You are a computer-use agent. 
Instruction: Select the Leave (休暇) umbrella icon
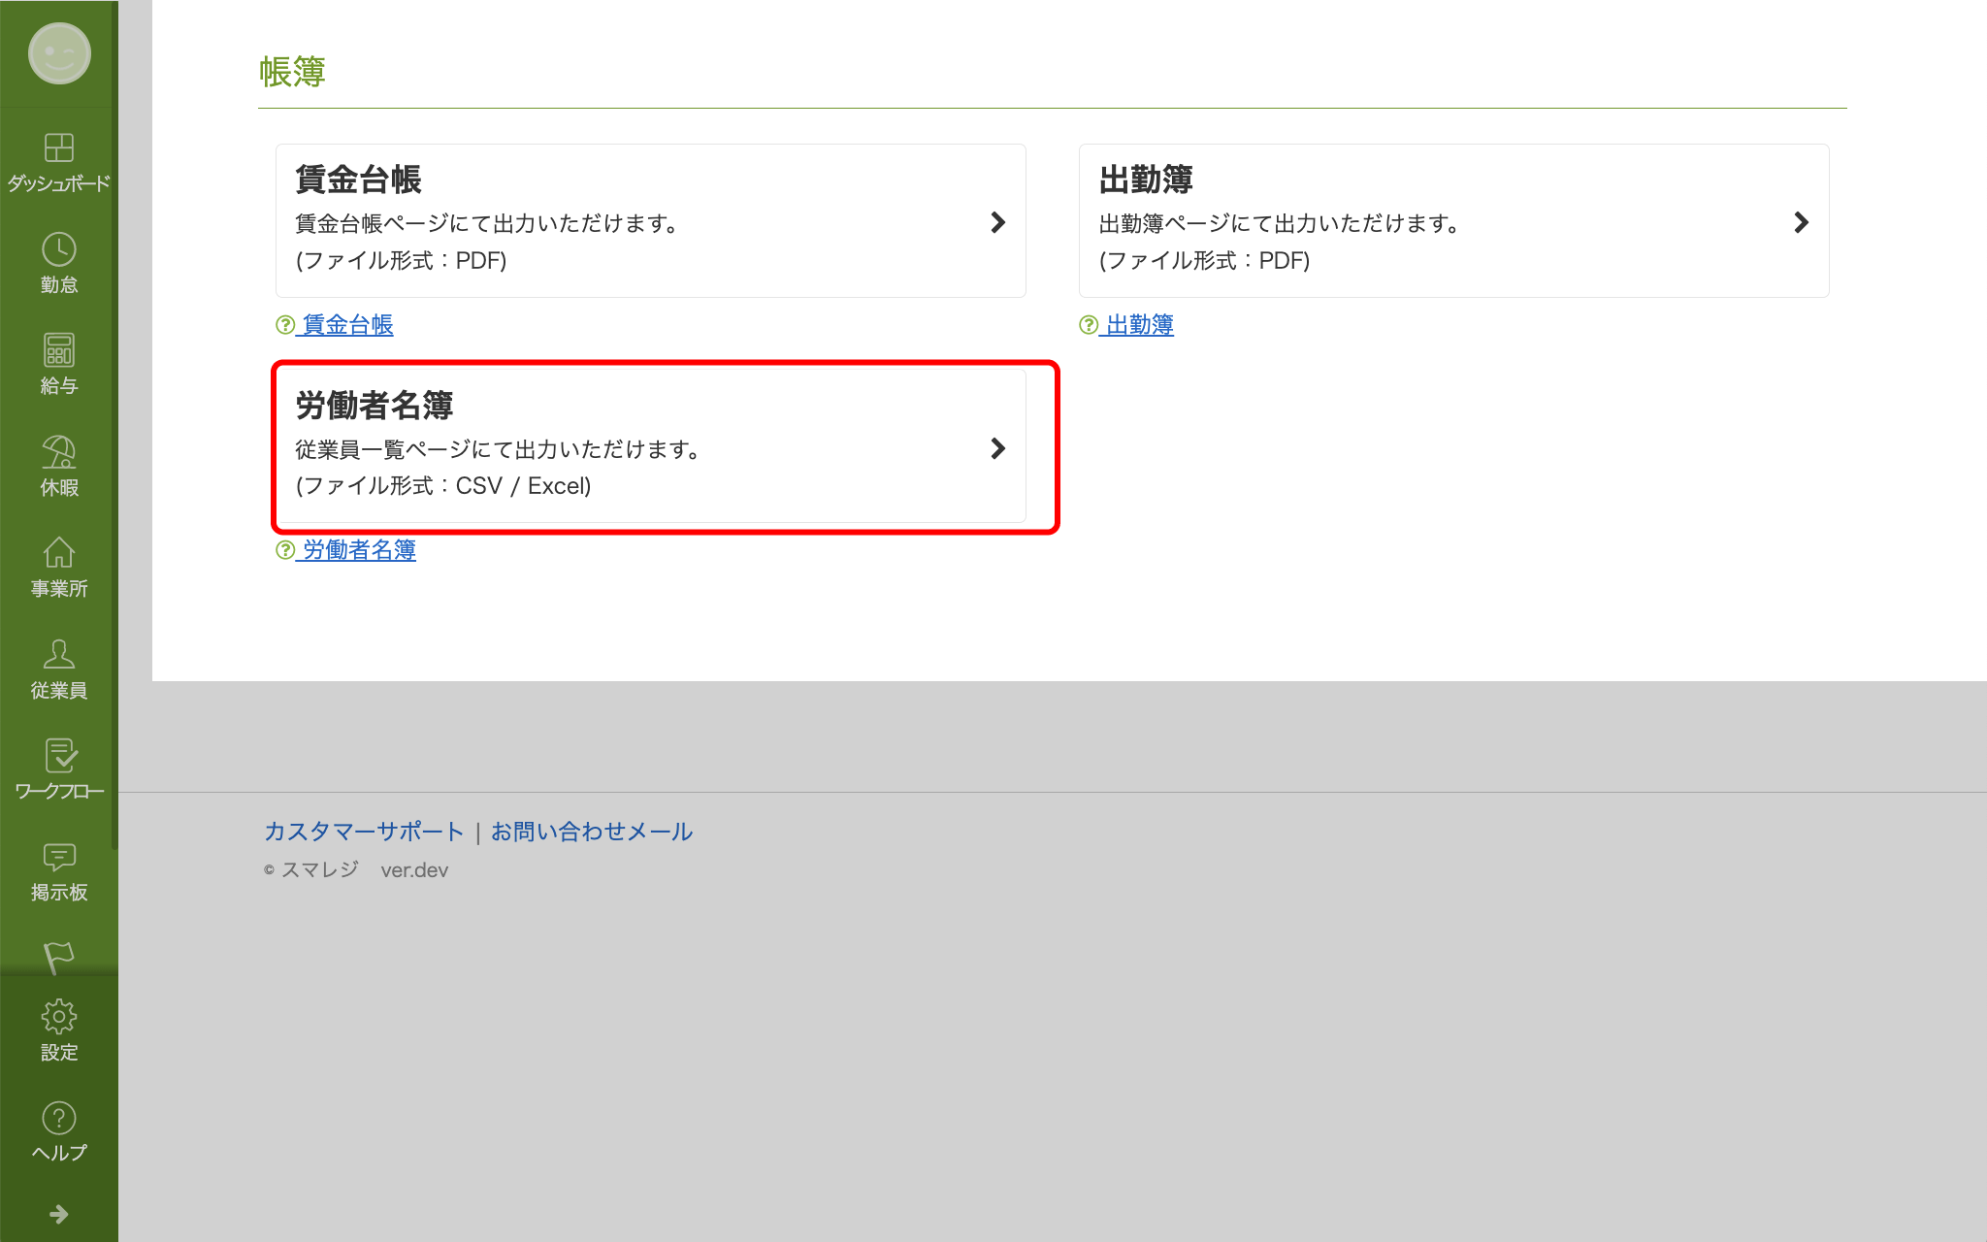pyautogui.click(x=58, y=453)
